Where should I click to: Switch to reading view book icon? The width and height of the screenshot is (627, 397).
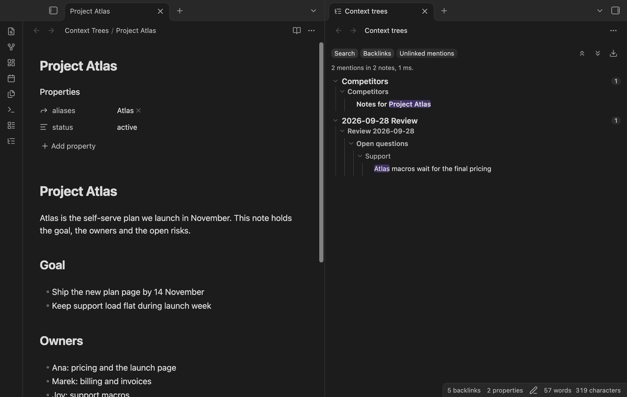pyautogui.click(x=297, y=30)
